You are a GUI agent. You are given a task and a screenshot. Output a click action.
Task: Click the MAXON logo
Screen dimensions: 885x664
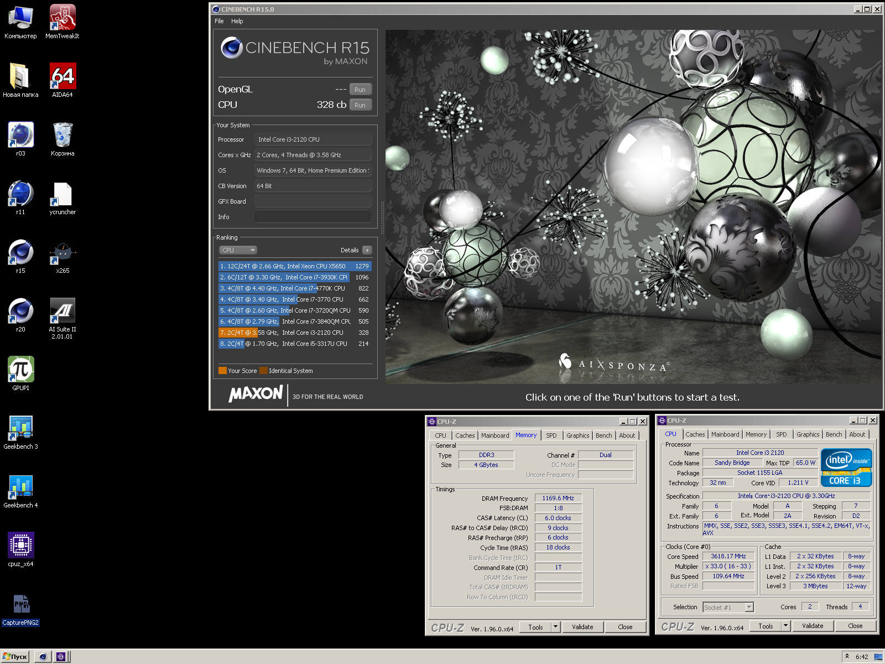[256, 394]
